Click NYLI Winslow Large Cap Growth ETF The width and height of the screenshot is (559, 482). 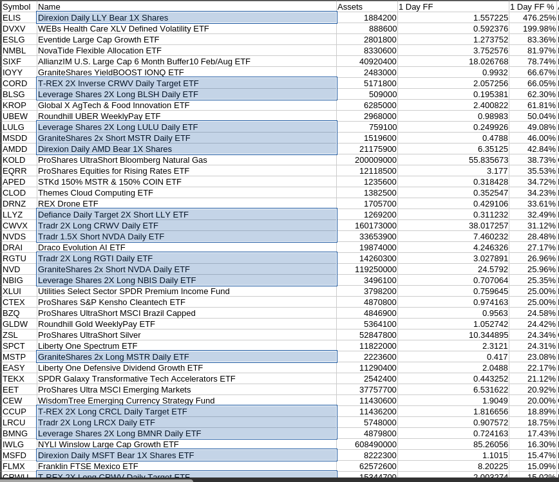[x=187, y=445]
